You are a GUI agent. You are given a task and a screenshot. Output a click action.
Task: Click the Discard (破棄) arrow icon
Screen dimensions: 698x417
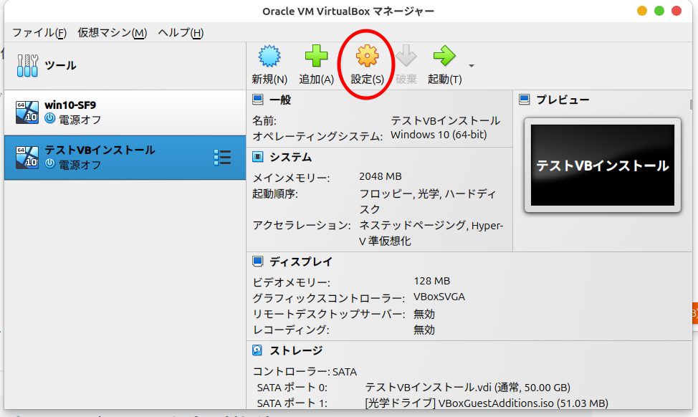pos(406,57)
